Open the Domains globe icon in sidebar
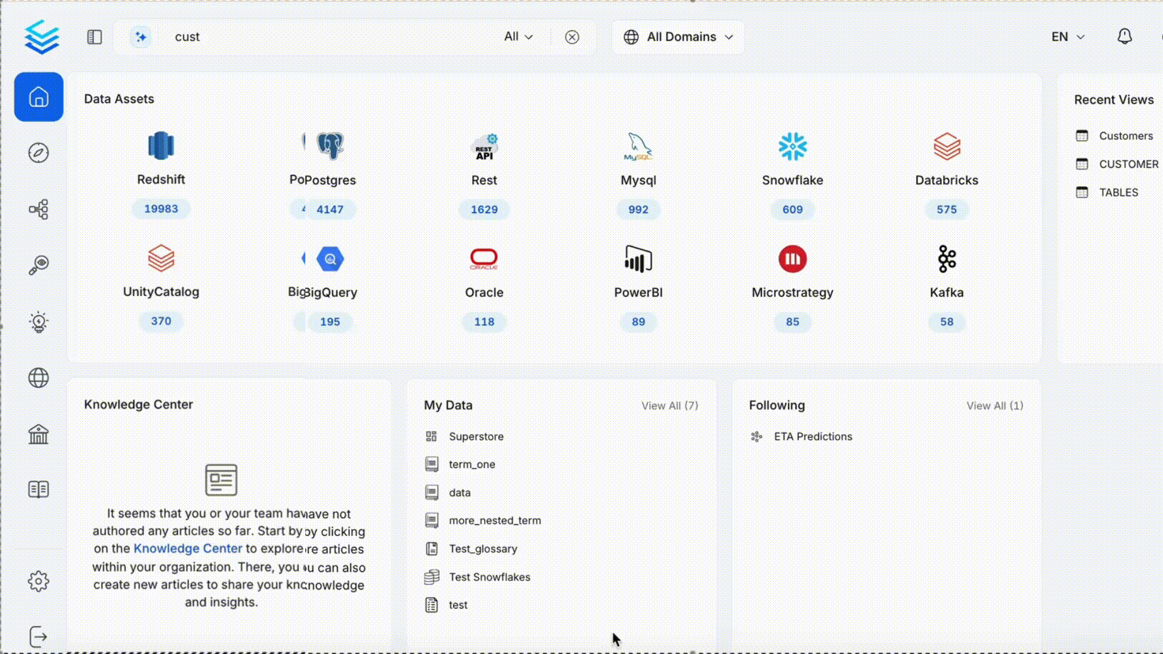This screenshot has height=654, width=1163. pos(39,378)
